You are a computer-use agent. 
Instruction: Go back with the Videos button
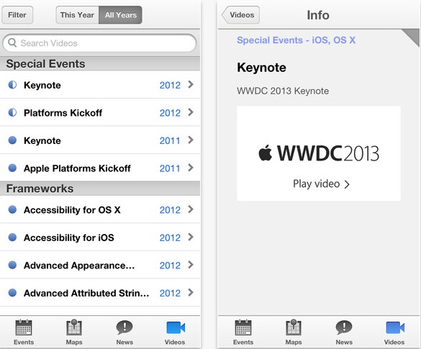pos(240,15)
